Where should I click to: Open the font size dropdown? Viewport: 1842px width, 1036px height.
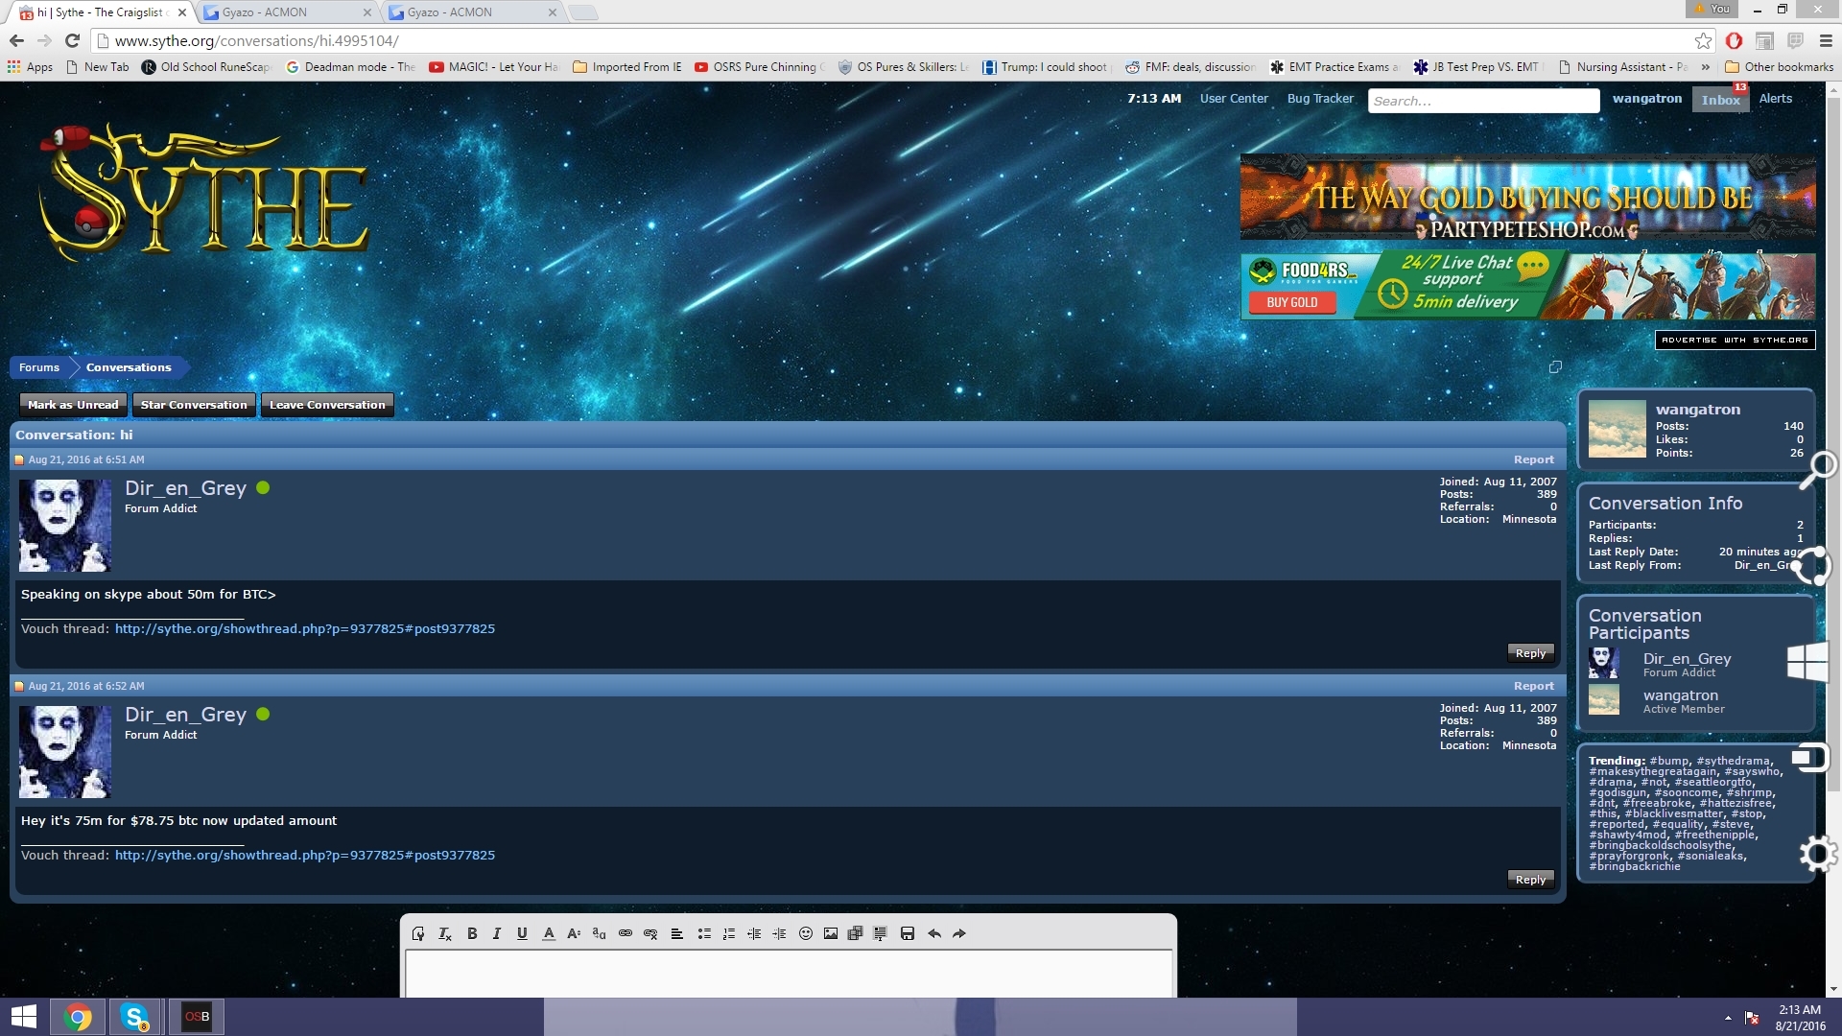(x=574, y=933)
